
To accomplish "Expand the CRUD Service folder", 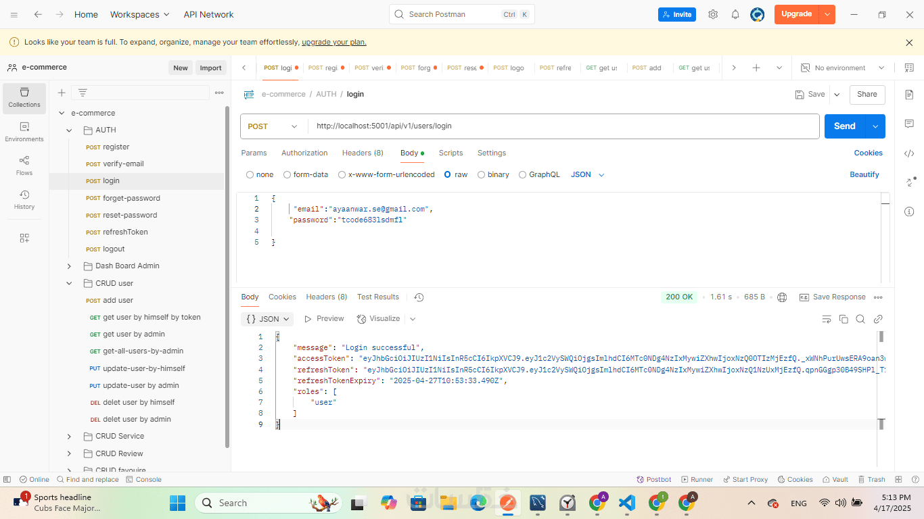I will pyautogui.click(x=69, y=437).
